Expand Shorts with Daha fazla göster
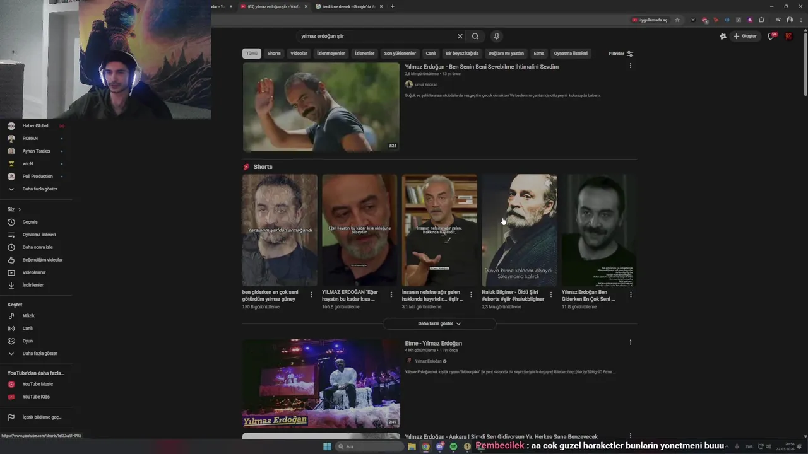Screen dimensions: 808x454 tap(439, 323)
